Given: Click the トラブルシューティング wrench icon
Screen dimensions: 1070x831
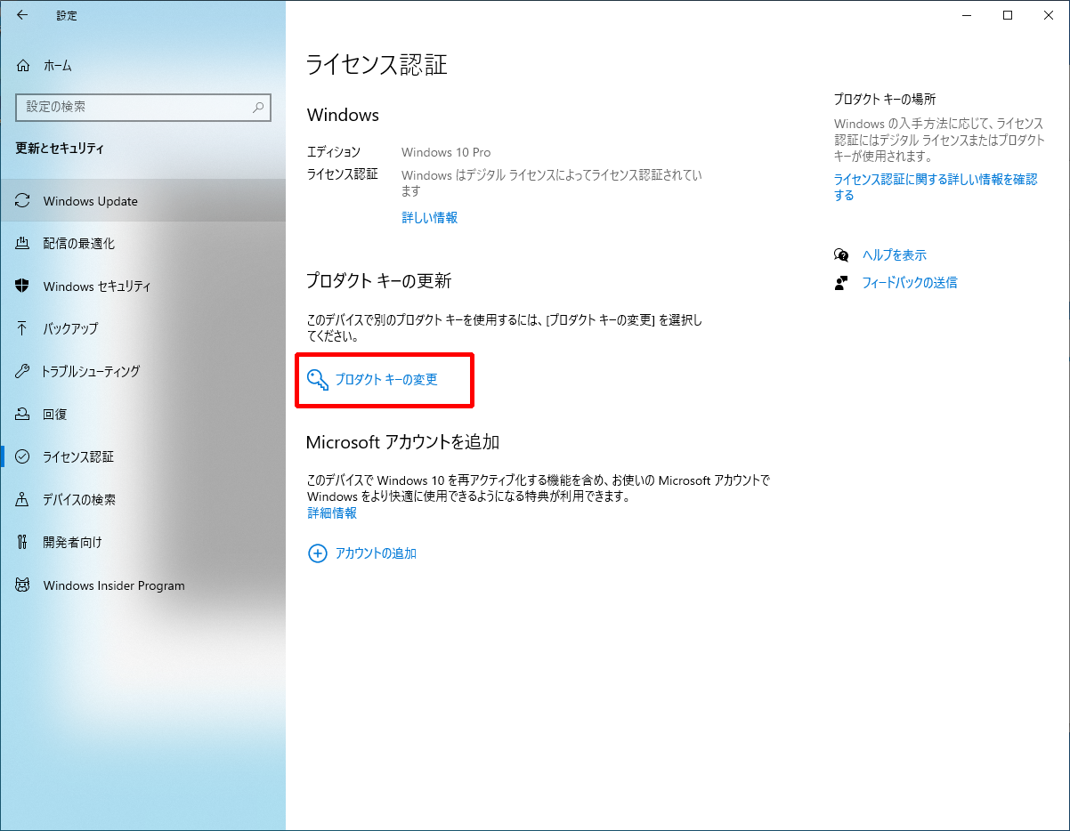Looking at the screenshot, I should click(x=23, y=371).
